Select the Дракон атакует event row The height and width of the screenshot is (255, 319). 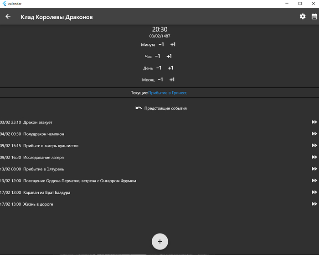pos(159,122)
